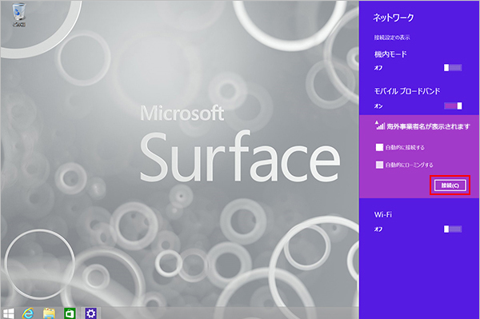The image size is (480, 319).
Task: Turn off the モバイル ブロードバンド switch
Action: [x=453, y=106]
